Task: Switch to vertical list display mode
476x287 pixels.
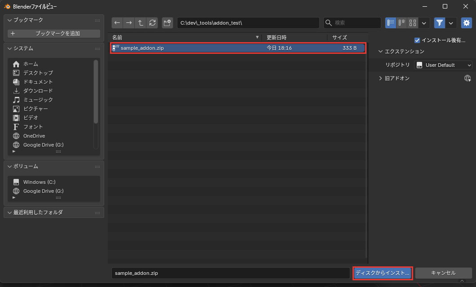Action: point(391,23)
